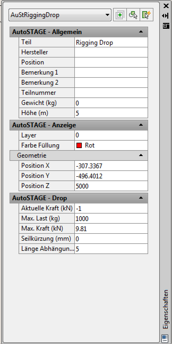Edit the Position X value -307.3367
The height and width of the screenshot is (344, 172).
[x=111, y=166]
